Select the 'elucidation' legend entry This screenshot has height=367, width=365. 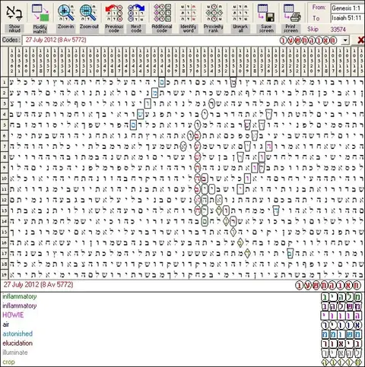(17, 343)
